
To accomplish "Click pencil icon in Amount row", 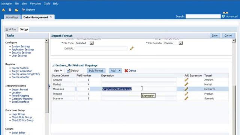I will pos(186,79).
